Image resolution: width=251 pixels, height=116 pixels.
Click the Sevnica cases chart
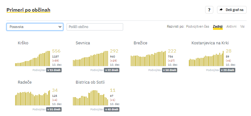90,58
